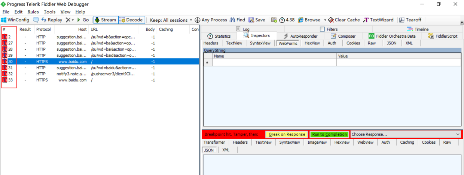Open the Edit menu

18,12
